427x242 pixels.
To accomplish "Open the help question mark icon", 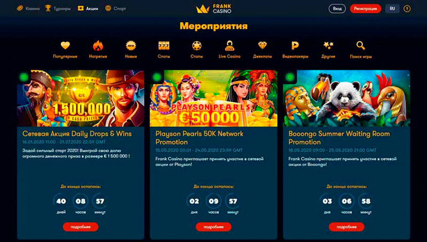I will click(407, 9).
